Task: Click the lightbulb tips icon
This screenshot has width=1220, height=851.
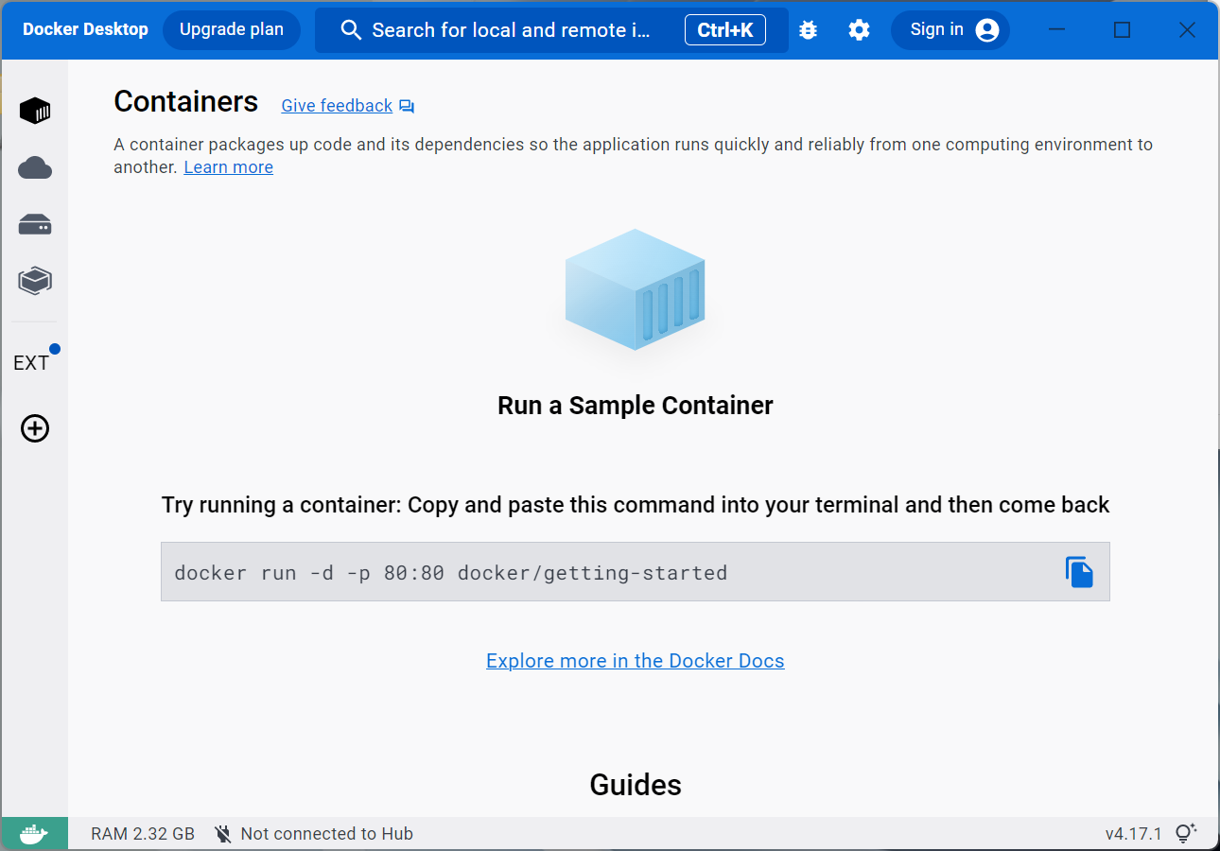Action: coord(1185,834)
